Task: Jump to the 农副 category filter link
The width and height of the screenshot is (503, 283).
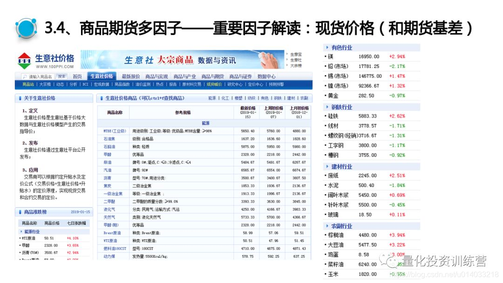Action: (x=304, y=98)
